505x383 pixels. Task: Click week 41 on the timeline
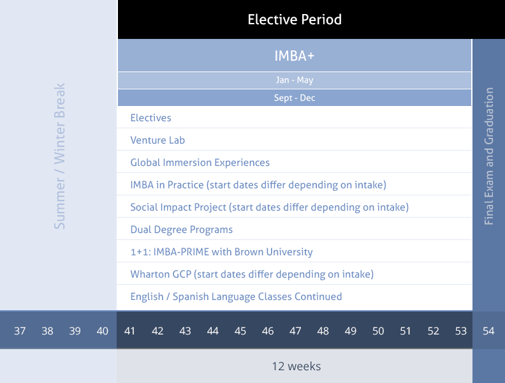[129, 331]
